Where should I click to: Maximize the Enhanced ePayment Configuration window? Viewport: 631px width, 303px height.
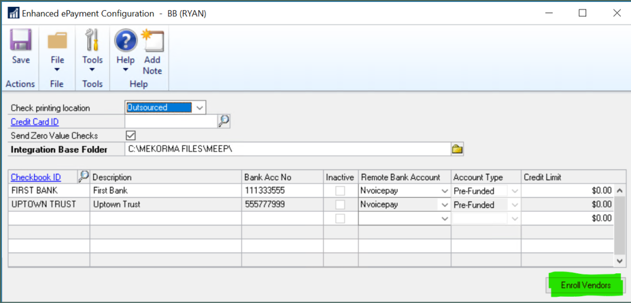click(x=582, y=13)
